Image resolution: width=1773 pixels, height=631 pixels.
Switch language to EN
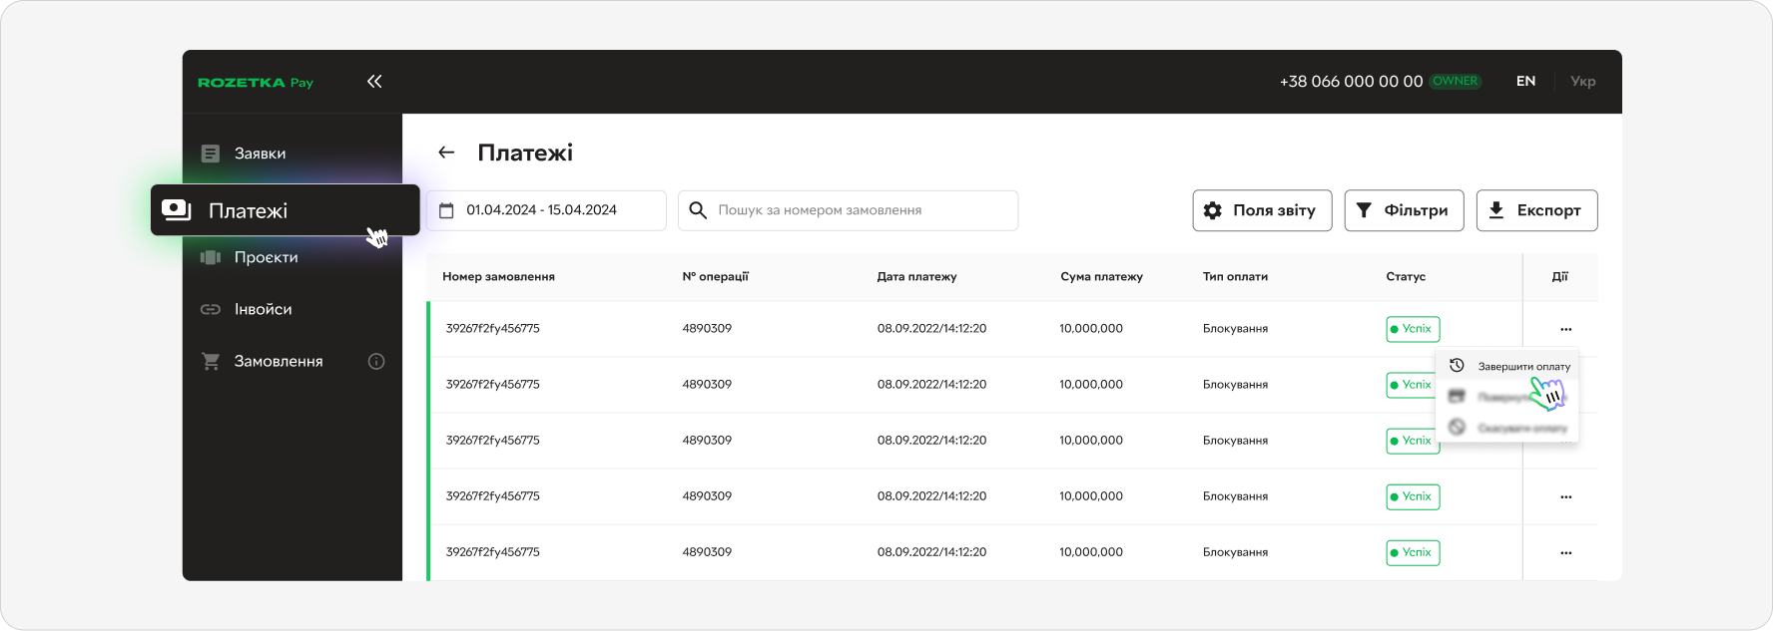coord(1525,82)
